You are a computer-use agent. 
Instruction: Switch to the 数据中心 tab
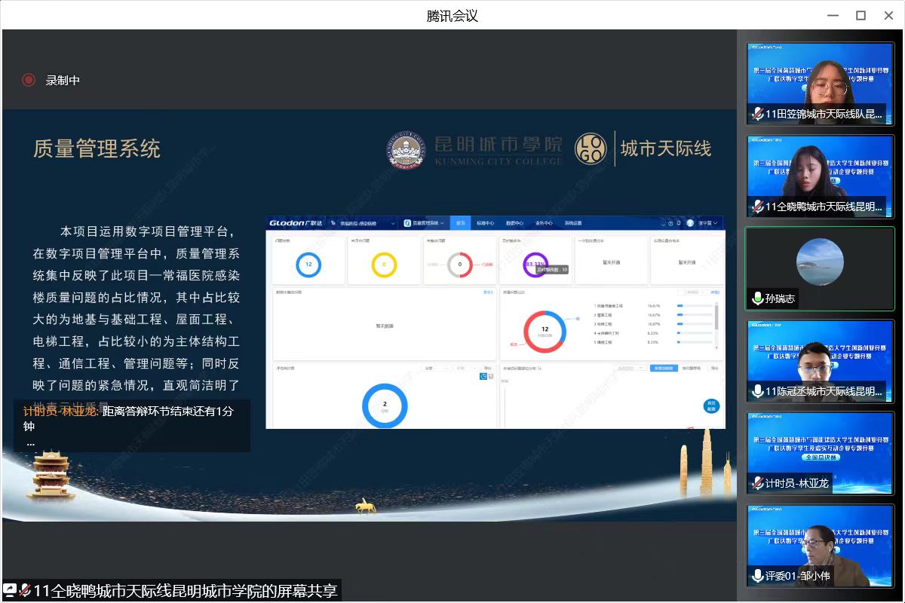tap(514, 223)
